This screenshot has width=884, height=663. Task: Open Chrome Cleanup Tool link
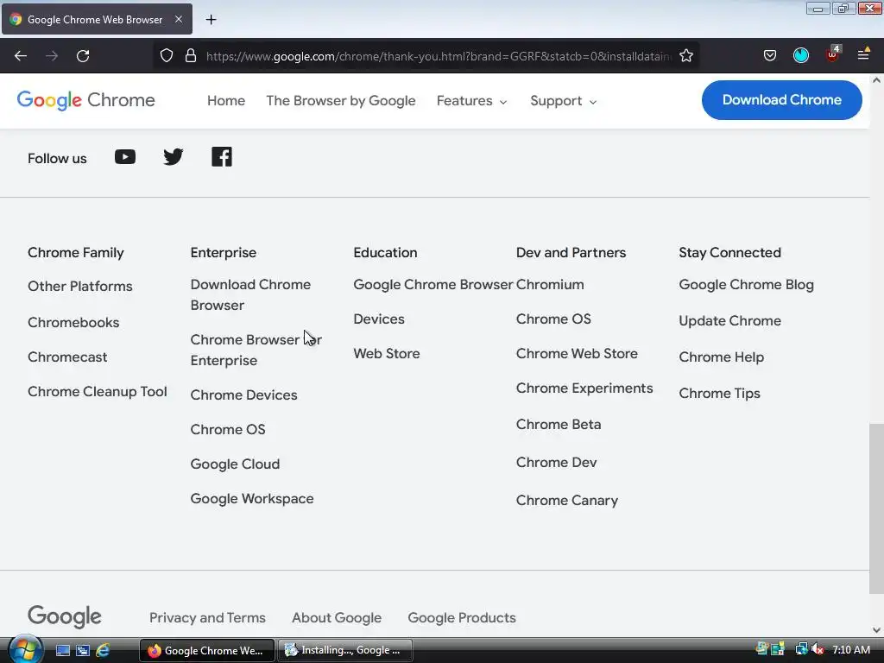click(97, 391)
